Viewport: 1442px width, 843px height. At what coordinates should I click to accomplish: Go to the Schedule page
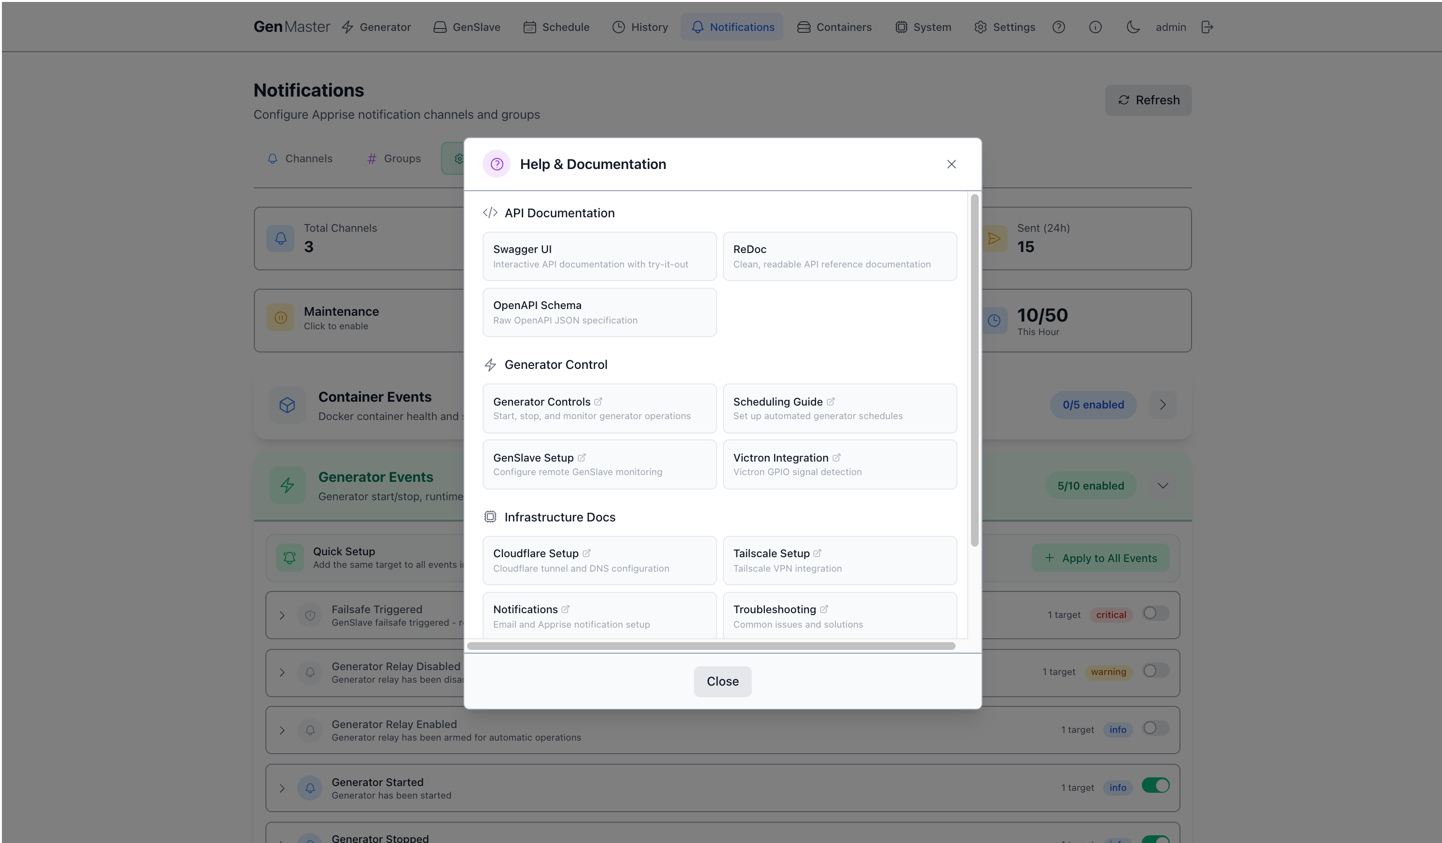tap(556, 27)
